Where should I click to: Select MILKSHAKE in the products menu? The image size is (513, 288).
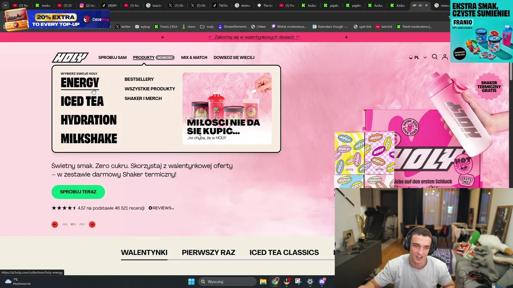(89, 139)
